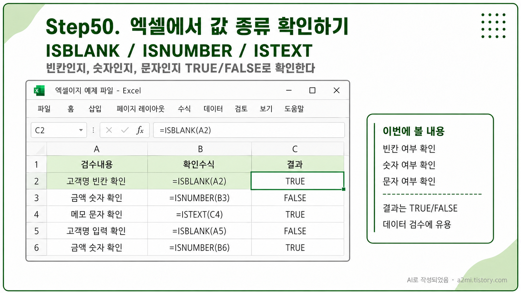Open the 페이지 레이아웃 tab
The width and height of the screenshot is (521, 293).
click(x=141, y=109)
